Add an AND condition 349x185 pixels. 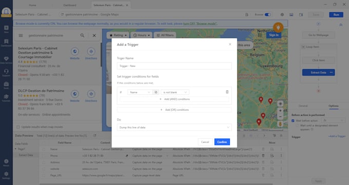[174, 99]
